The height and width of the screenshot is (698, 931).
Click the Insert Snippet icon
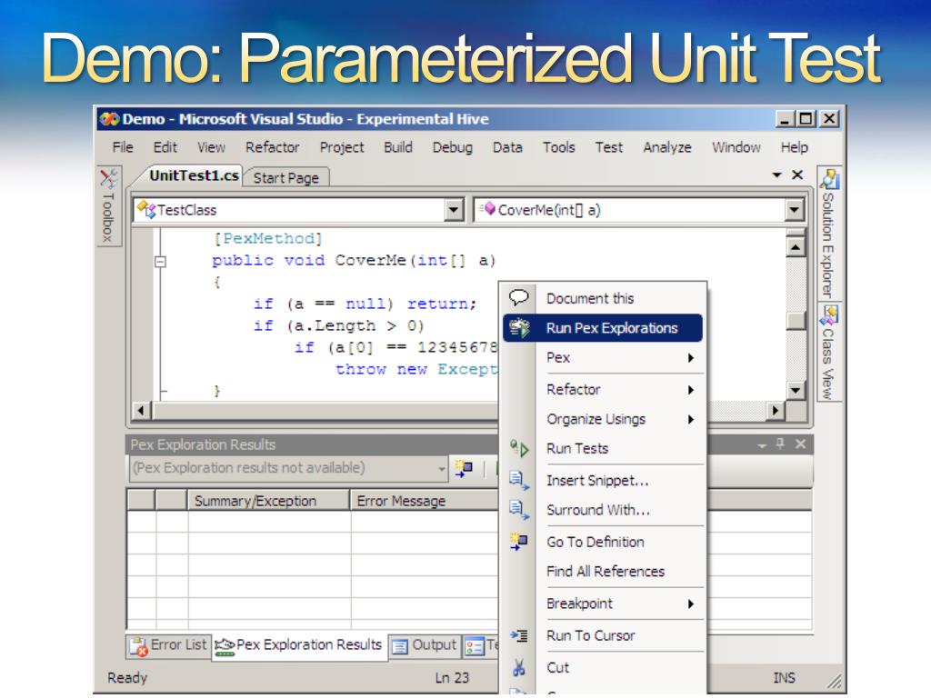pos(519,480)
